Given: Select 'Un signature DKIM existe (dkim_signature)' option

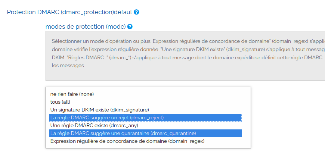Looking at the screenshot, I should (100, 110).
